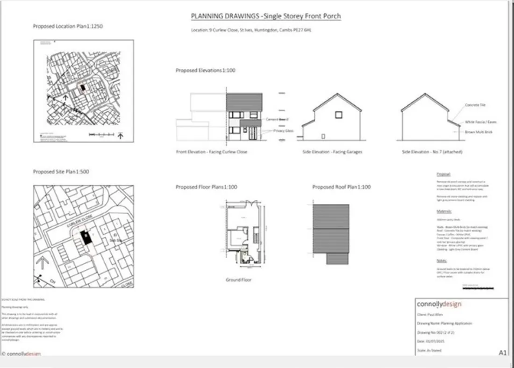The width and height of the screenshot is (514, 368).
Task: Click the A1 sheet size label
Action: tap(502, 353)
